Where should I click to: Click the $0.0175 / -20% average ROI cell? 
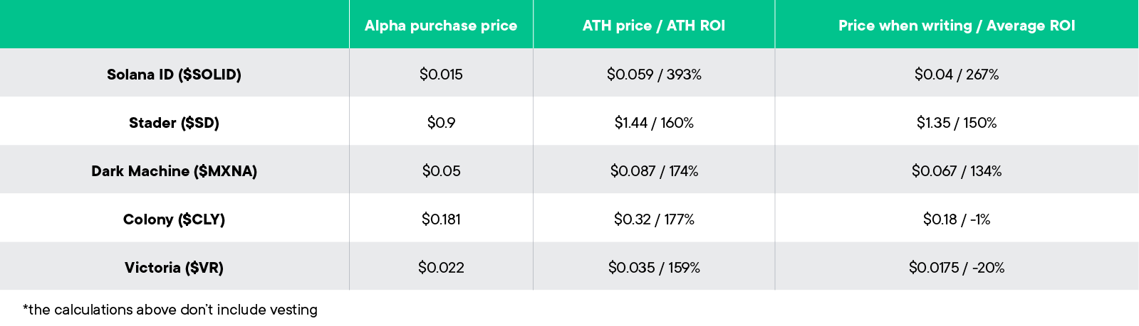(x=956, y=267)
